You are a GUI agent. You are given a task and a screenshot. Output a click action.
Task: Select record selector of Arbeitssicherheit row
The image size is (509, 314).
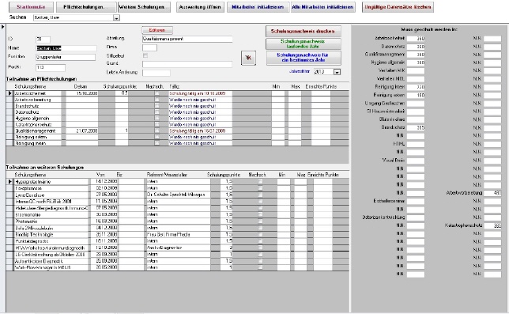pyautogui.click(x=9, y=93)
